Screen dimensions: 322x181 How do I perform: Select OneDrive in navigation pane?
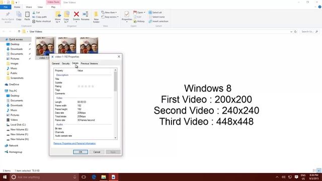click(x=14, y=84)
